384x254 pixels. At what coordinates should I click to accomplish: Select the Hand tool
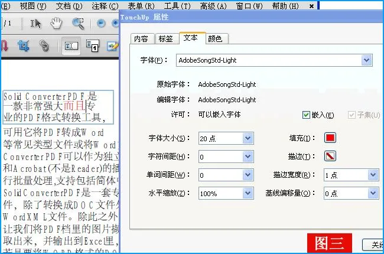pos(56,23)
